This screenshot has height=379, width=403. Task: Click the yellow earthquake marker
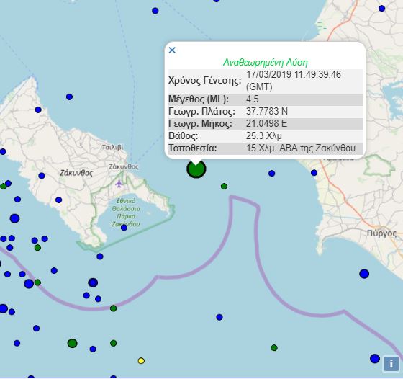141,361
